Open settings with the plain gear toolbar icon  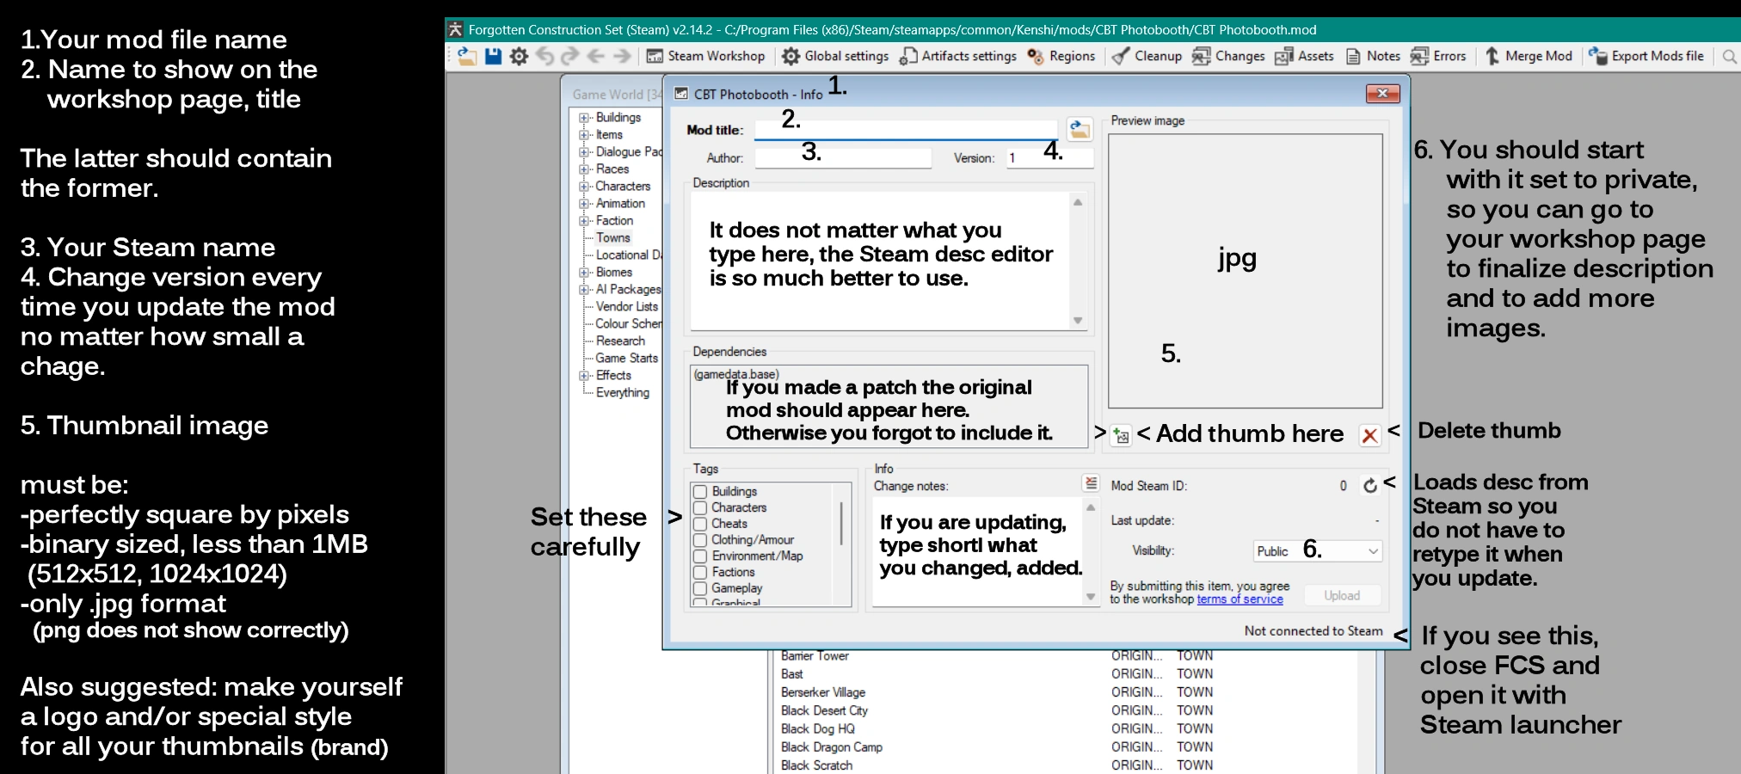tap(519, 57)
